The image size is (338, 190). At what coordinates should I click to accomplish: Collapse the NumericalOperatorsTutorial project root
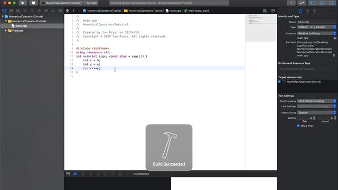click(3, 16)
